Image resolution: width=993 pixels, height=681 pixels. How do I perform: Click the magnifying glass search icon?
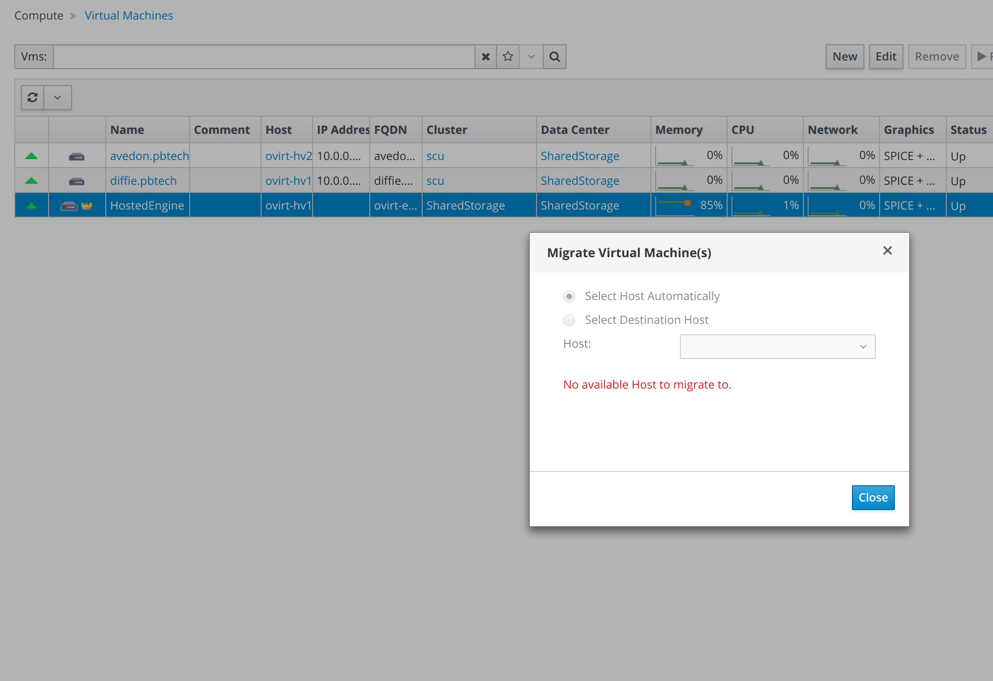[x=555, y=57]
